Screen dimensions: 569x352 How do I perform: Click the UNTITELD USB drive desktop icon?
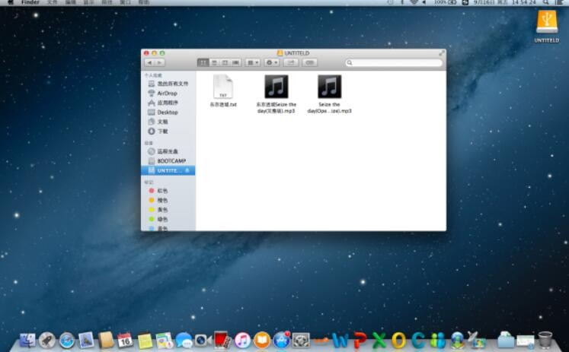(x=546, y=23)
